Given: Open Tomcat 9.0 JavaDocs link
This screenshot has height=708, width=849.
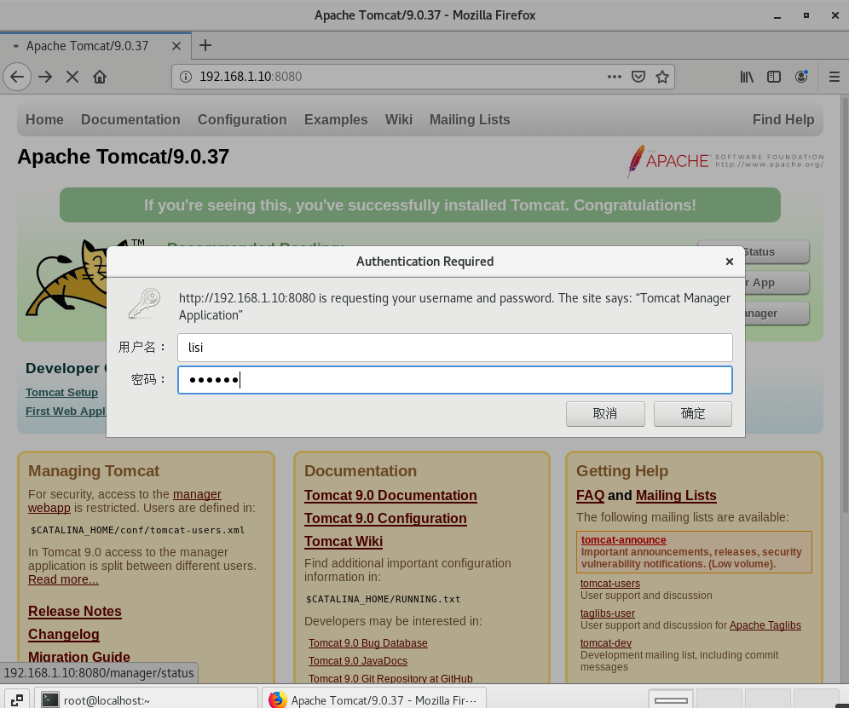Looking at the screenshot, I should coord(357,661).
